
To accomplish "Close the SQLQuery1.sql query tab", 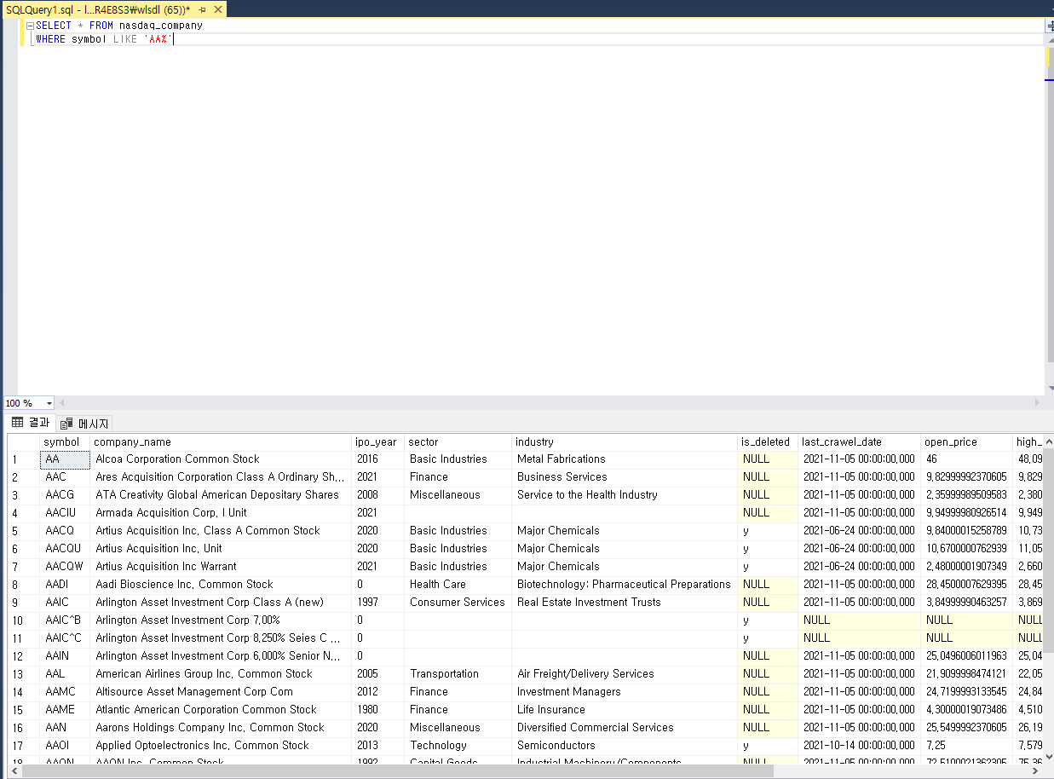I will (x=217, y=9).
